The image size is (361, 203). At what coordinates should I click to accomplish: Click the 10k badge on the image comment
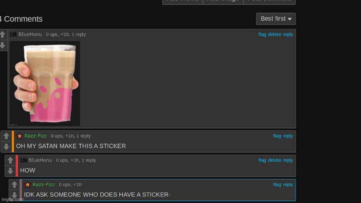(13, 35)
